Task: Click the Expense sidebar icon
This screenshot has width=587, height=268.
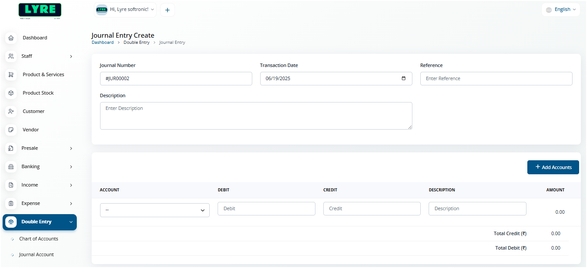Action: (11, 203)
